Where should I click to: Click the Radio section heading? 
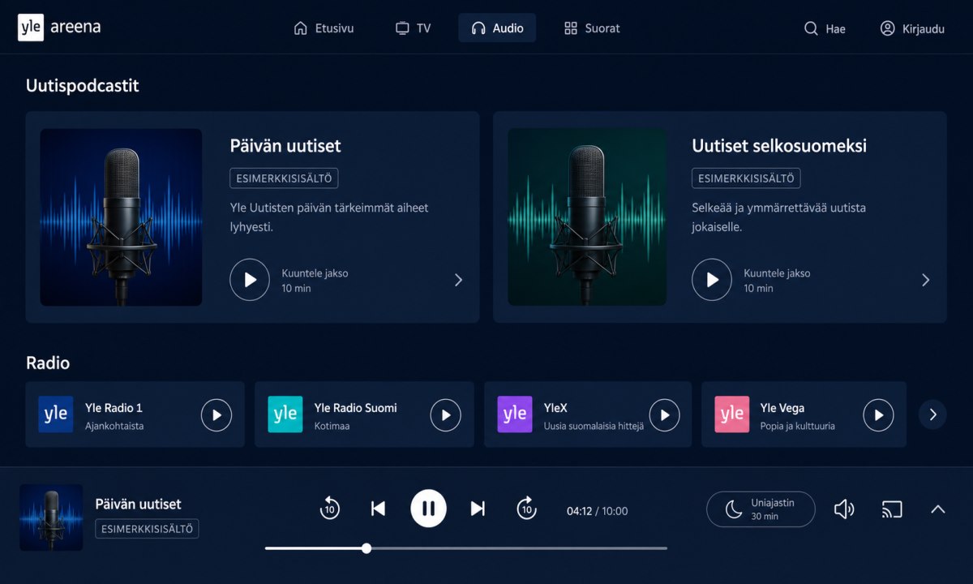(48, 363)
